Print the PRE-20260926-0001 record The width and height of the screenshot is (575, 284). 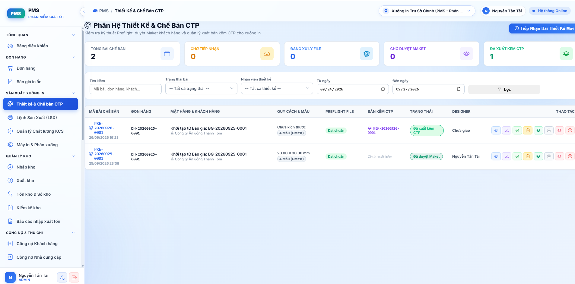pyautogui.click(x=549, y=131)
